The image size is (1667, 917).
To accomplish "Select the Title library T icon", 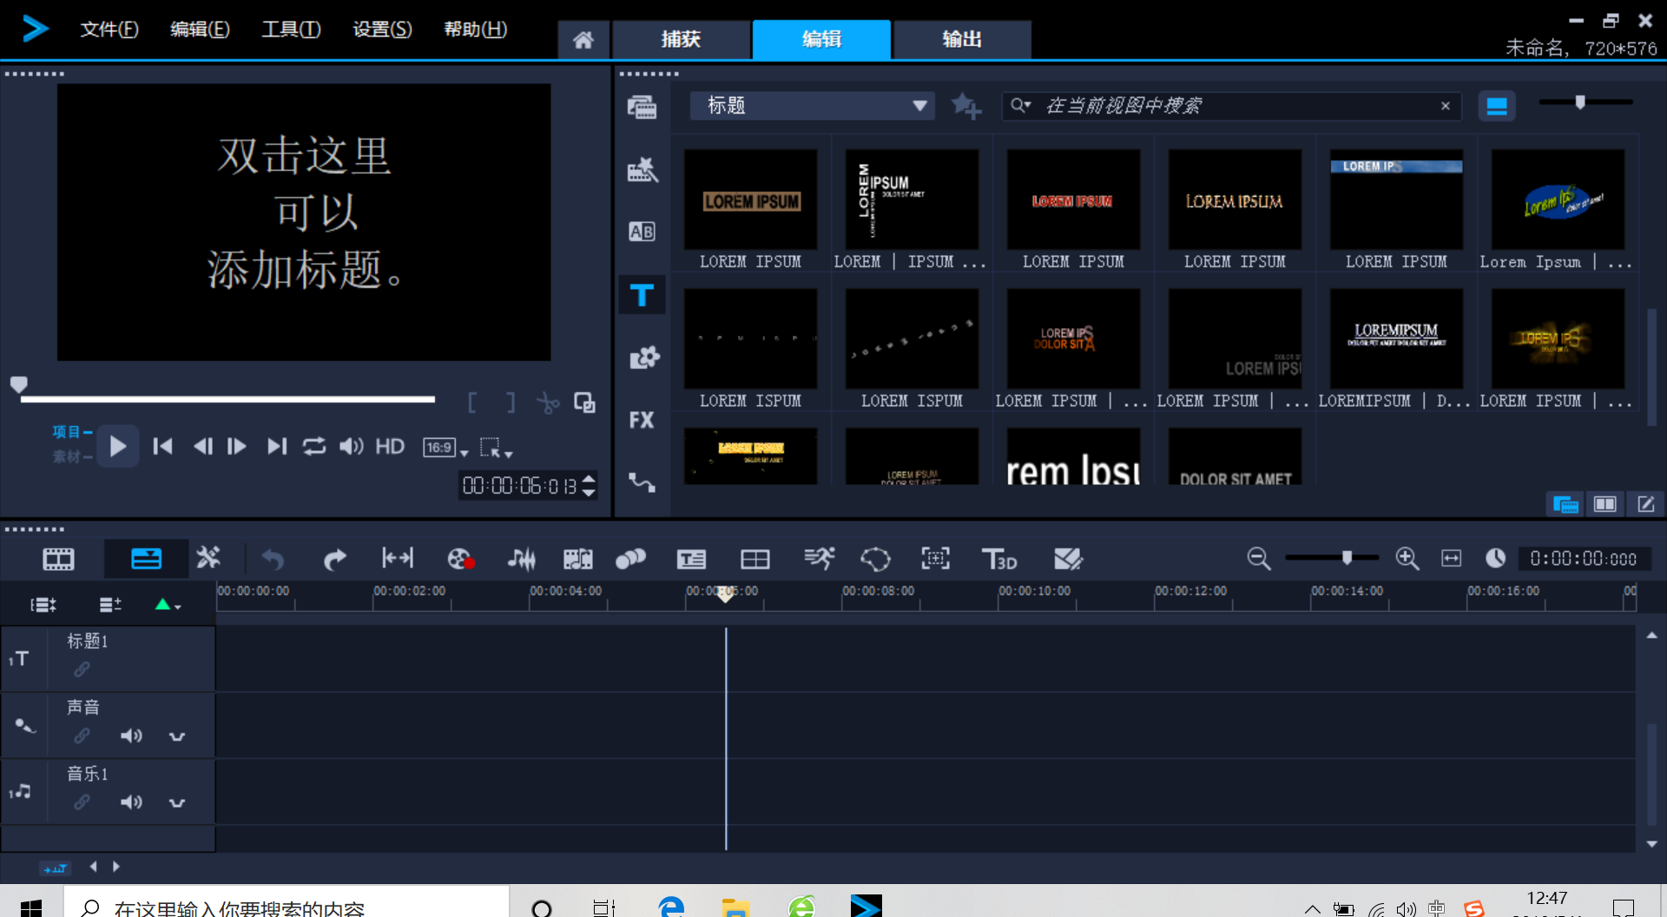I will [642, 295].
